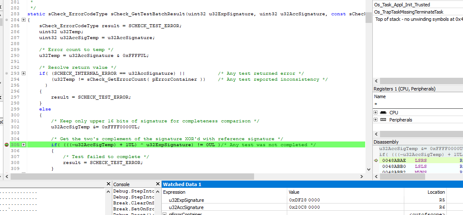Select the Disassembly panel header
The image size is (463, 215).
click(386, 142)
